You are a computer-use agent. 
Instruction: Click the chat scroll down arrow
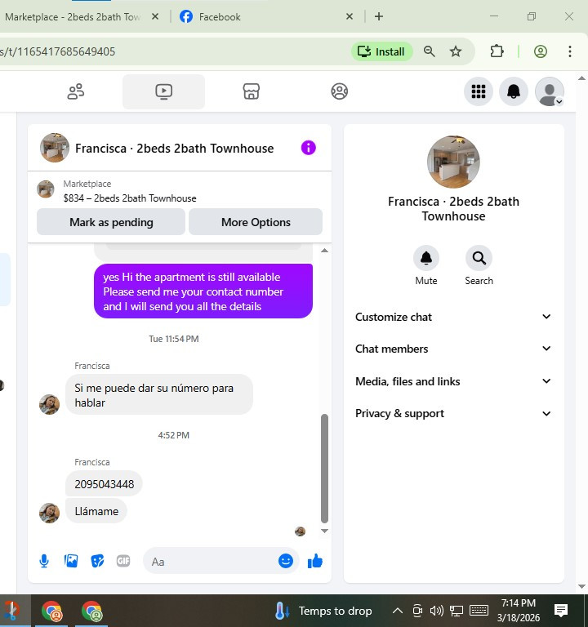click(x=325, y=531)
